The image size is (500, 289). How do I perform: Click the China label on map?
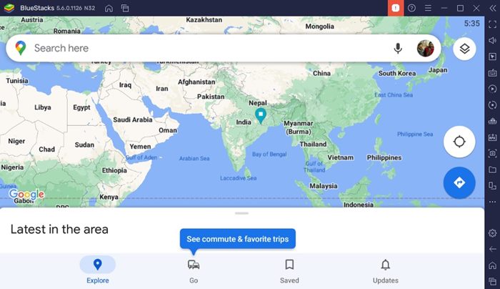(x=321, y=74)
